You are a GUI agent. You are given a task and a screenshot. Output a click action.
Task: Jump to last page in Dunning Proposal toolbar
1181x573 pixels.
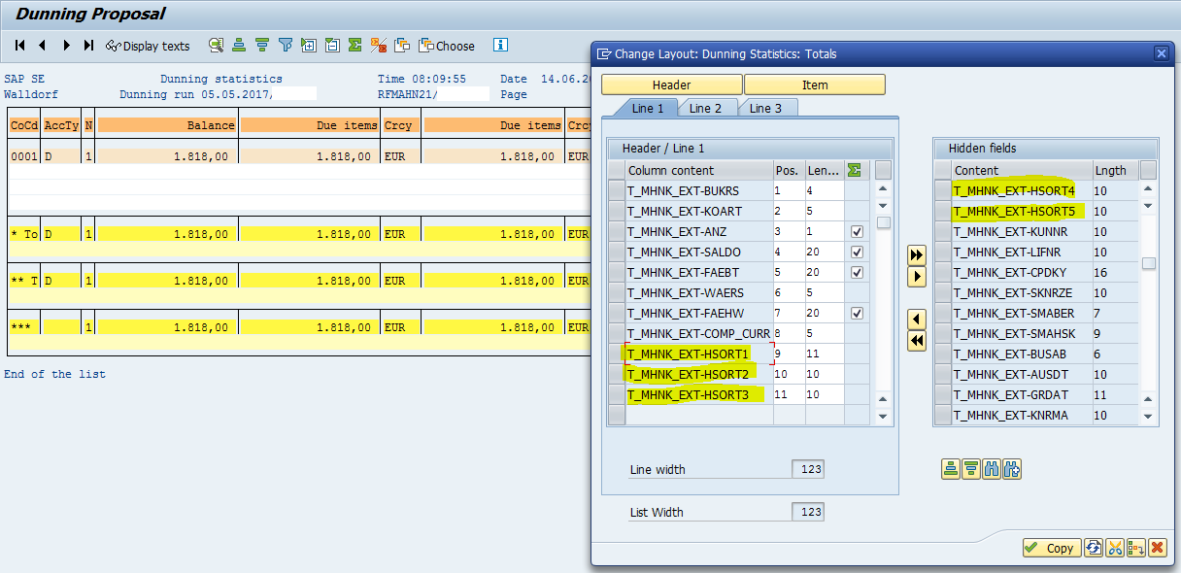coord(89,46)
